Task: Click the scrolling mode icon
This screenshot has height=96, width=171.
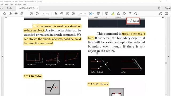Action: pos(98,14)
